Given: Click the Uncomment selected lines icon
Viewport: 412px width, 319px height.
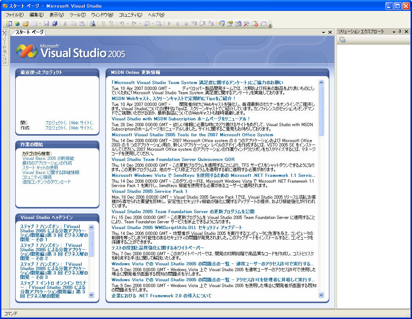Looking at the screenshot, I should (x=111, y=24).
